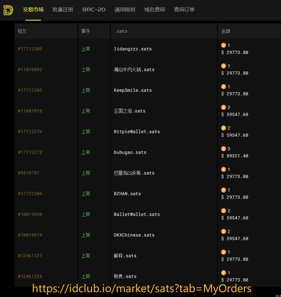Go to 通用铭刻 tab
The height and width of the screenshot is (297, 281).
tap(125, 9)
